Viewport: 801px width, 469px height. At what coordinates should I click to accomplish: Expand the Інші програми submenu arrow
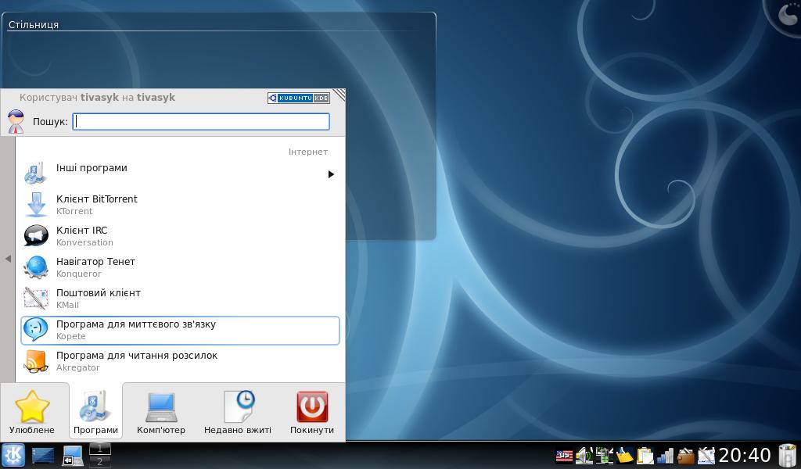point(331,174)
